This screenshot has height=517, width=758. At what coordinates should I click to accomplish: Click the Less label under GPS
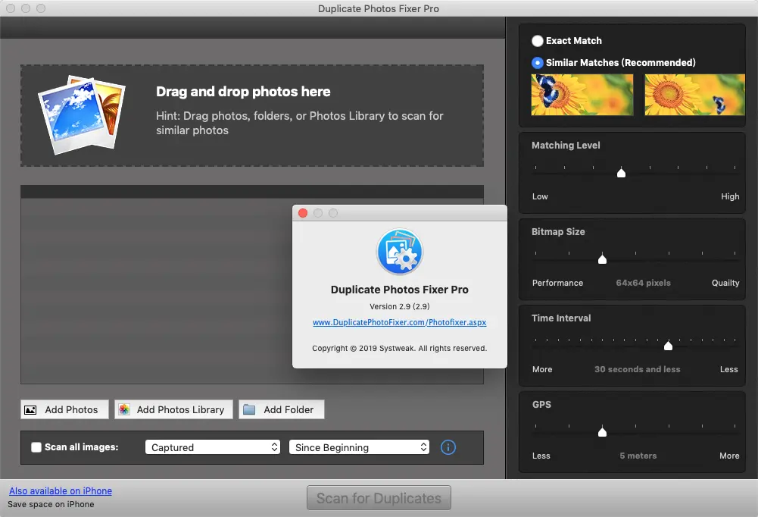[x=541, y=456]
